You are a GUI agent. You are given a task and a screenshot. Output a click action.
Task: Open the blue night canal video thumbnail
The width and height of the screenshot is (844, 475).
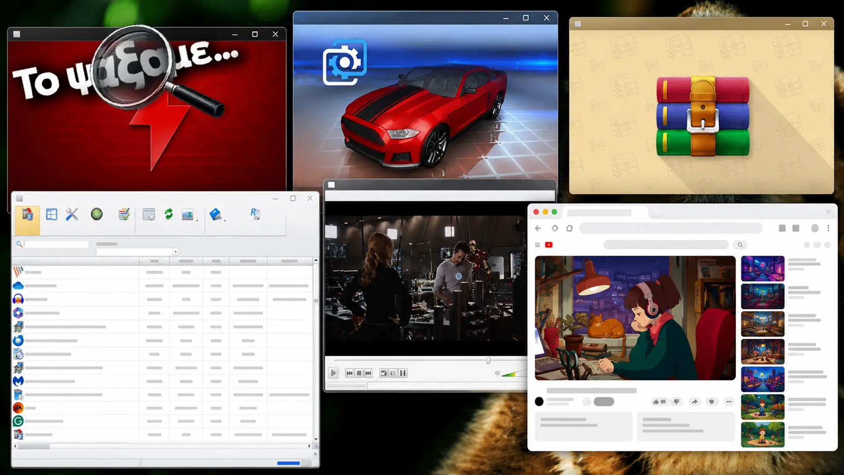point(763,379)
